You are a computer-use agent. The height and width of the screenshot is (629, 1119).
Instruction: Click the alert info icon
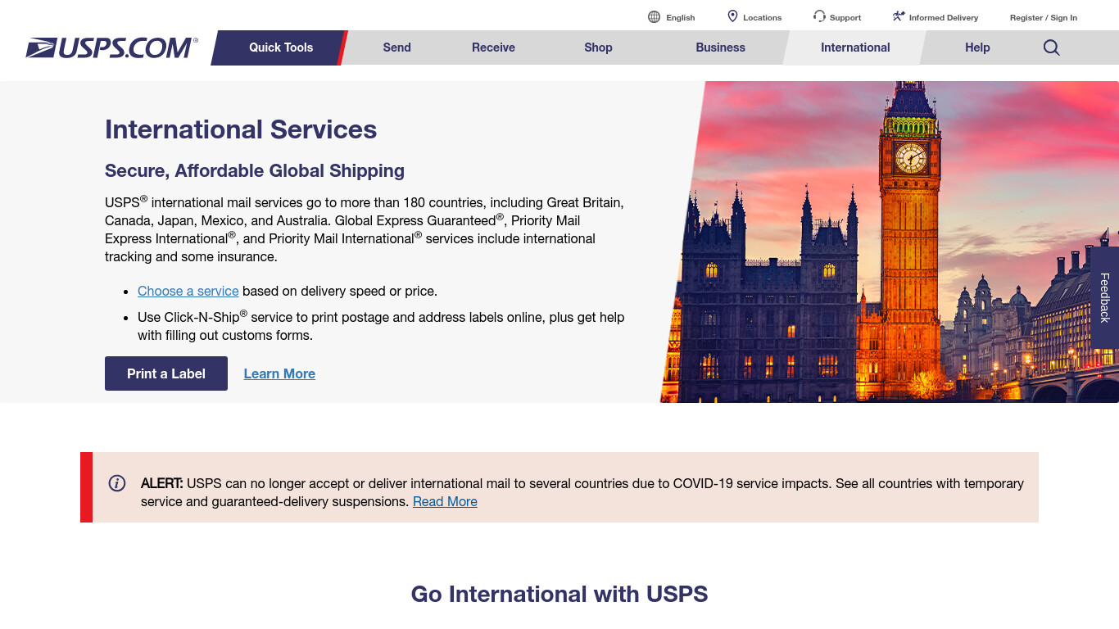[117, 483]
